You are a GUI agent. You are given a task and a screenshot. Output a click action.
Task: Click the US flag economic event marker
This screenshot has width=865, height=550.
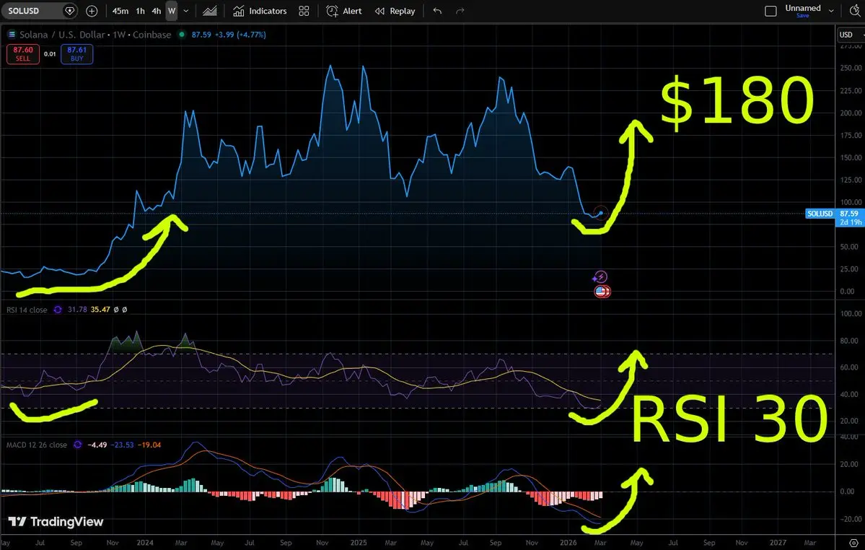[602, 292]
